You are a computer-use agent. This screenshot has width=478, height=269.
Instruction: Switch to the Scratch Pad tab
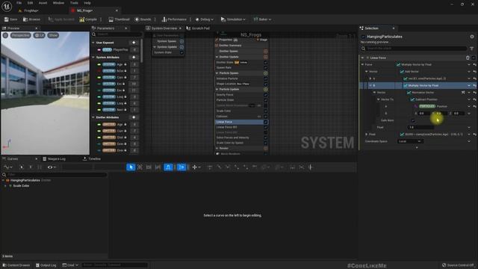click(198, 28)
